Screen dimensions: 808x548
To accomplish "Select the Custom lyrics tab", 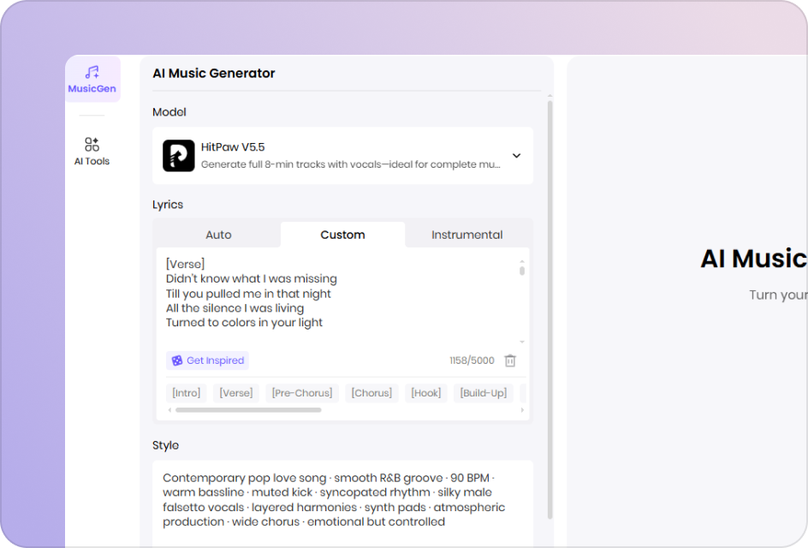I will (342, 235).
